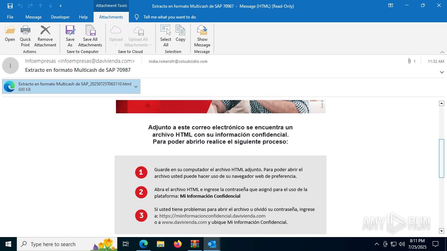Switch to the Developer tab
The height and width of the screenshot is (251, 447).
pyautogui.click(x=60, y=17)
